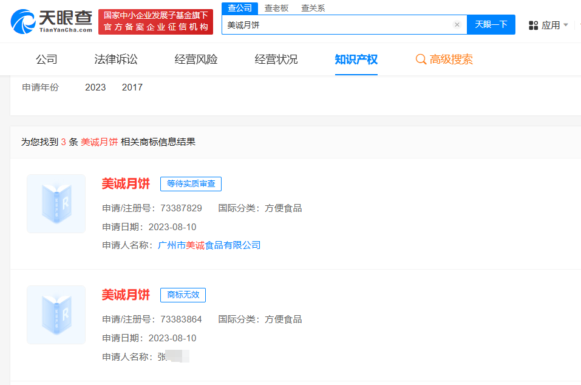Screen dimensions: 581x385
Task: Click the 商标无效 status tag
Action: point(183,295)
